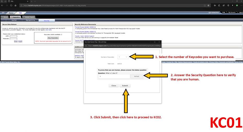Click the browser forward arrow

pos(7,5)
